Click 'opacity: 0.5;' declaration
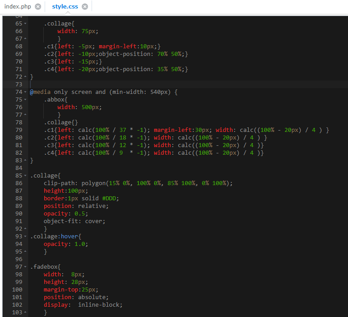Viewport: 348px width, 317px height. [66, 213]
